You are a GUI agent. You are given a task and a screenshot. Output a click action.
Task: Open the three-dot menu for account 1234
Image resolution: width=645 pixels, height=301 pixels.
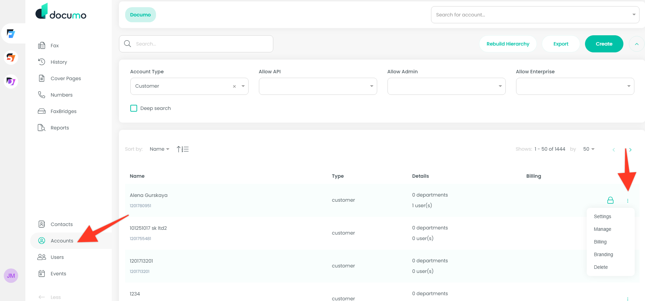click(x=628, y=299)
